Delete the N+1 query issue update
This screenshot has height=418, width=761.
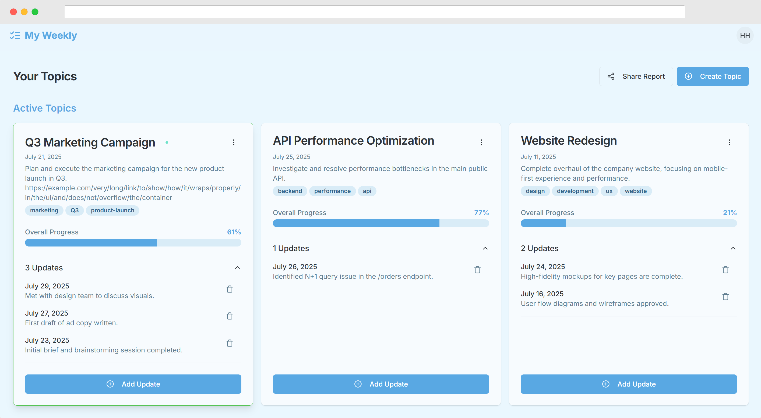(x=477, y=270)
